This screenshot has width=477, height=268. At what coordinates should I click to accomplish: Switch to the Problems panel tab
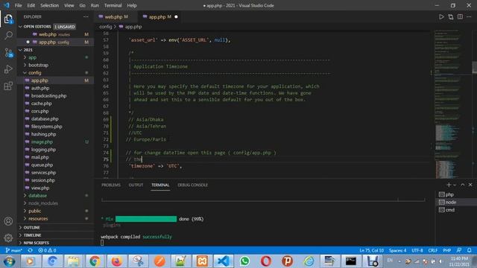(x=111, y=185)
